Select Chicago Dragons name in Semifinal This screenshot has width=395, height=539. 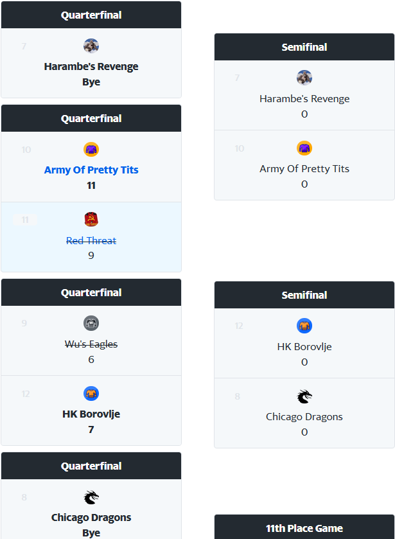pyautogui.click(x=304, y=417)
